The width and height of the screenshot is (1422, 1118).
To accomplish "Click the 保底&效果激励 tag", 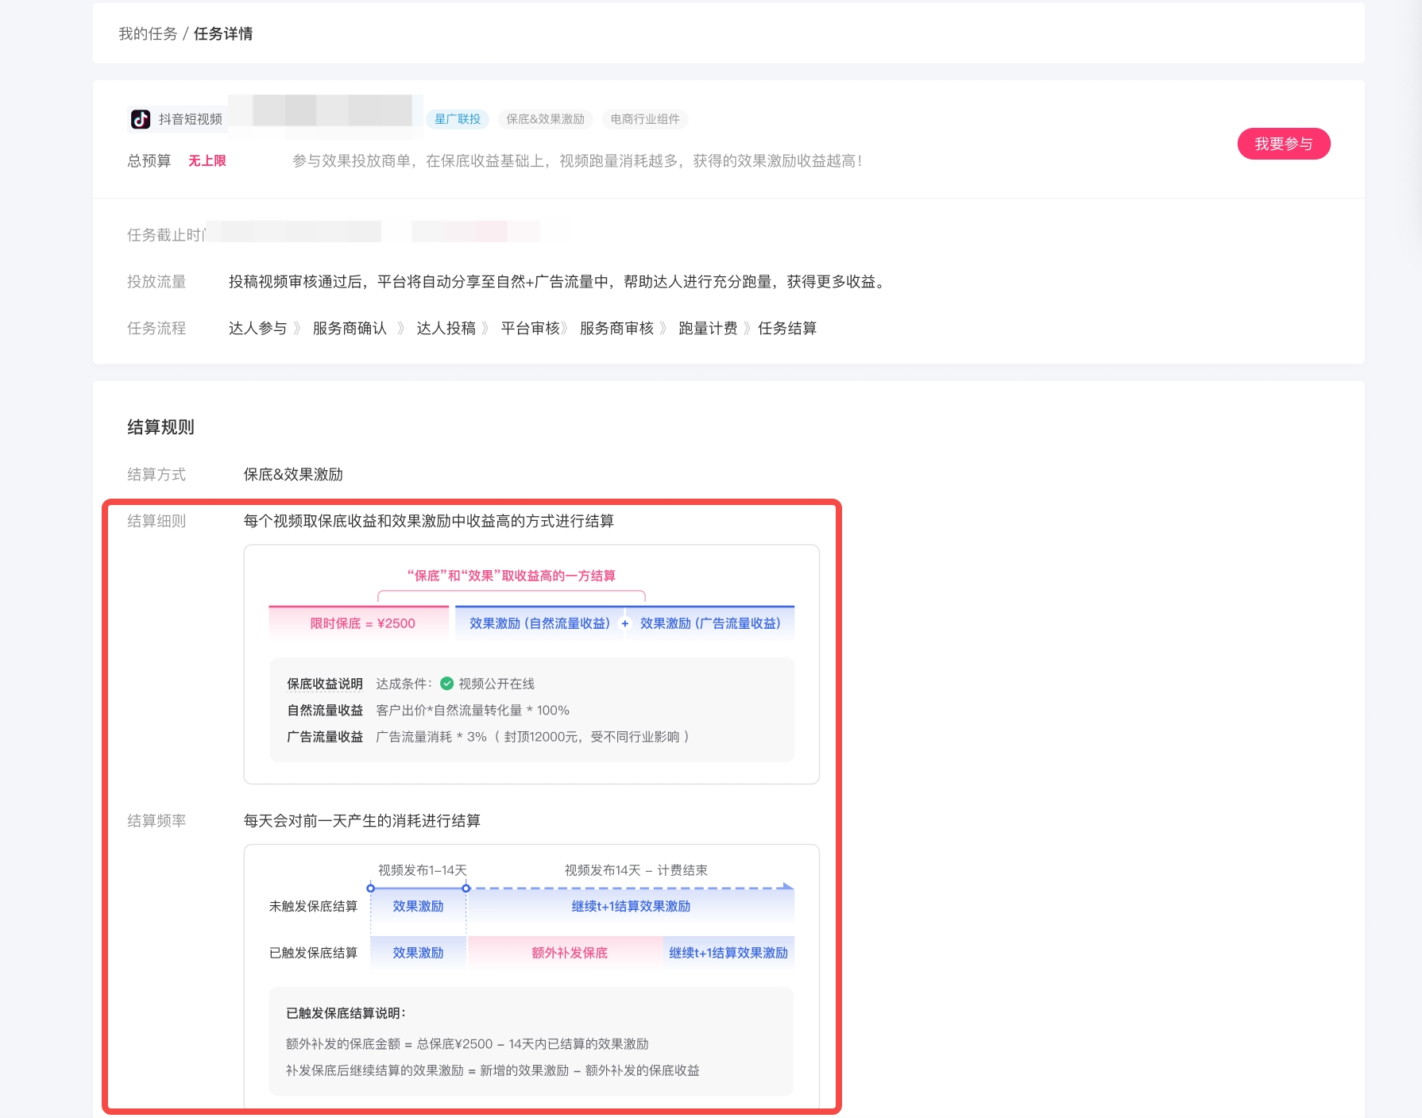I will (545, 119).
